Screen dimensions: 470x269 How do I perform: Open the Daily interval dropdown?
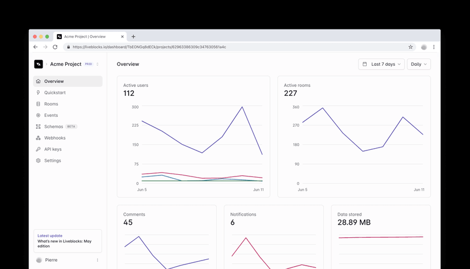[419, 64]
